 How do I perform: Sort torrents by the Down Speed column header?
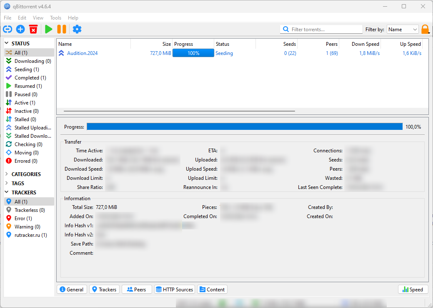(360, 44)
